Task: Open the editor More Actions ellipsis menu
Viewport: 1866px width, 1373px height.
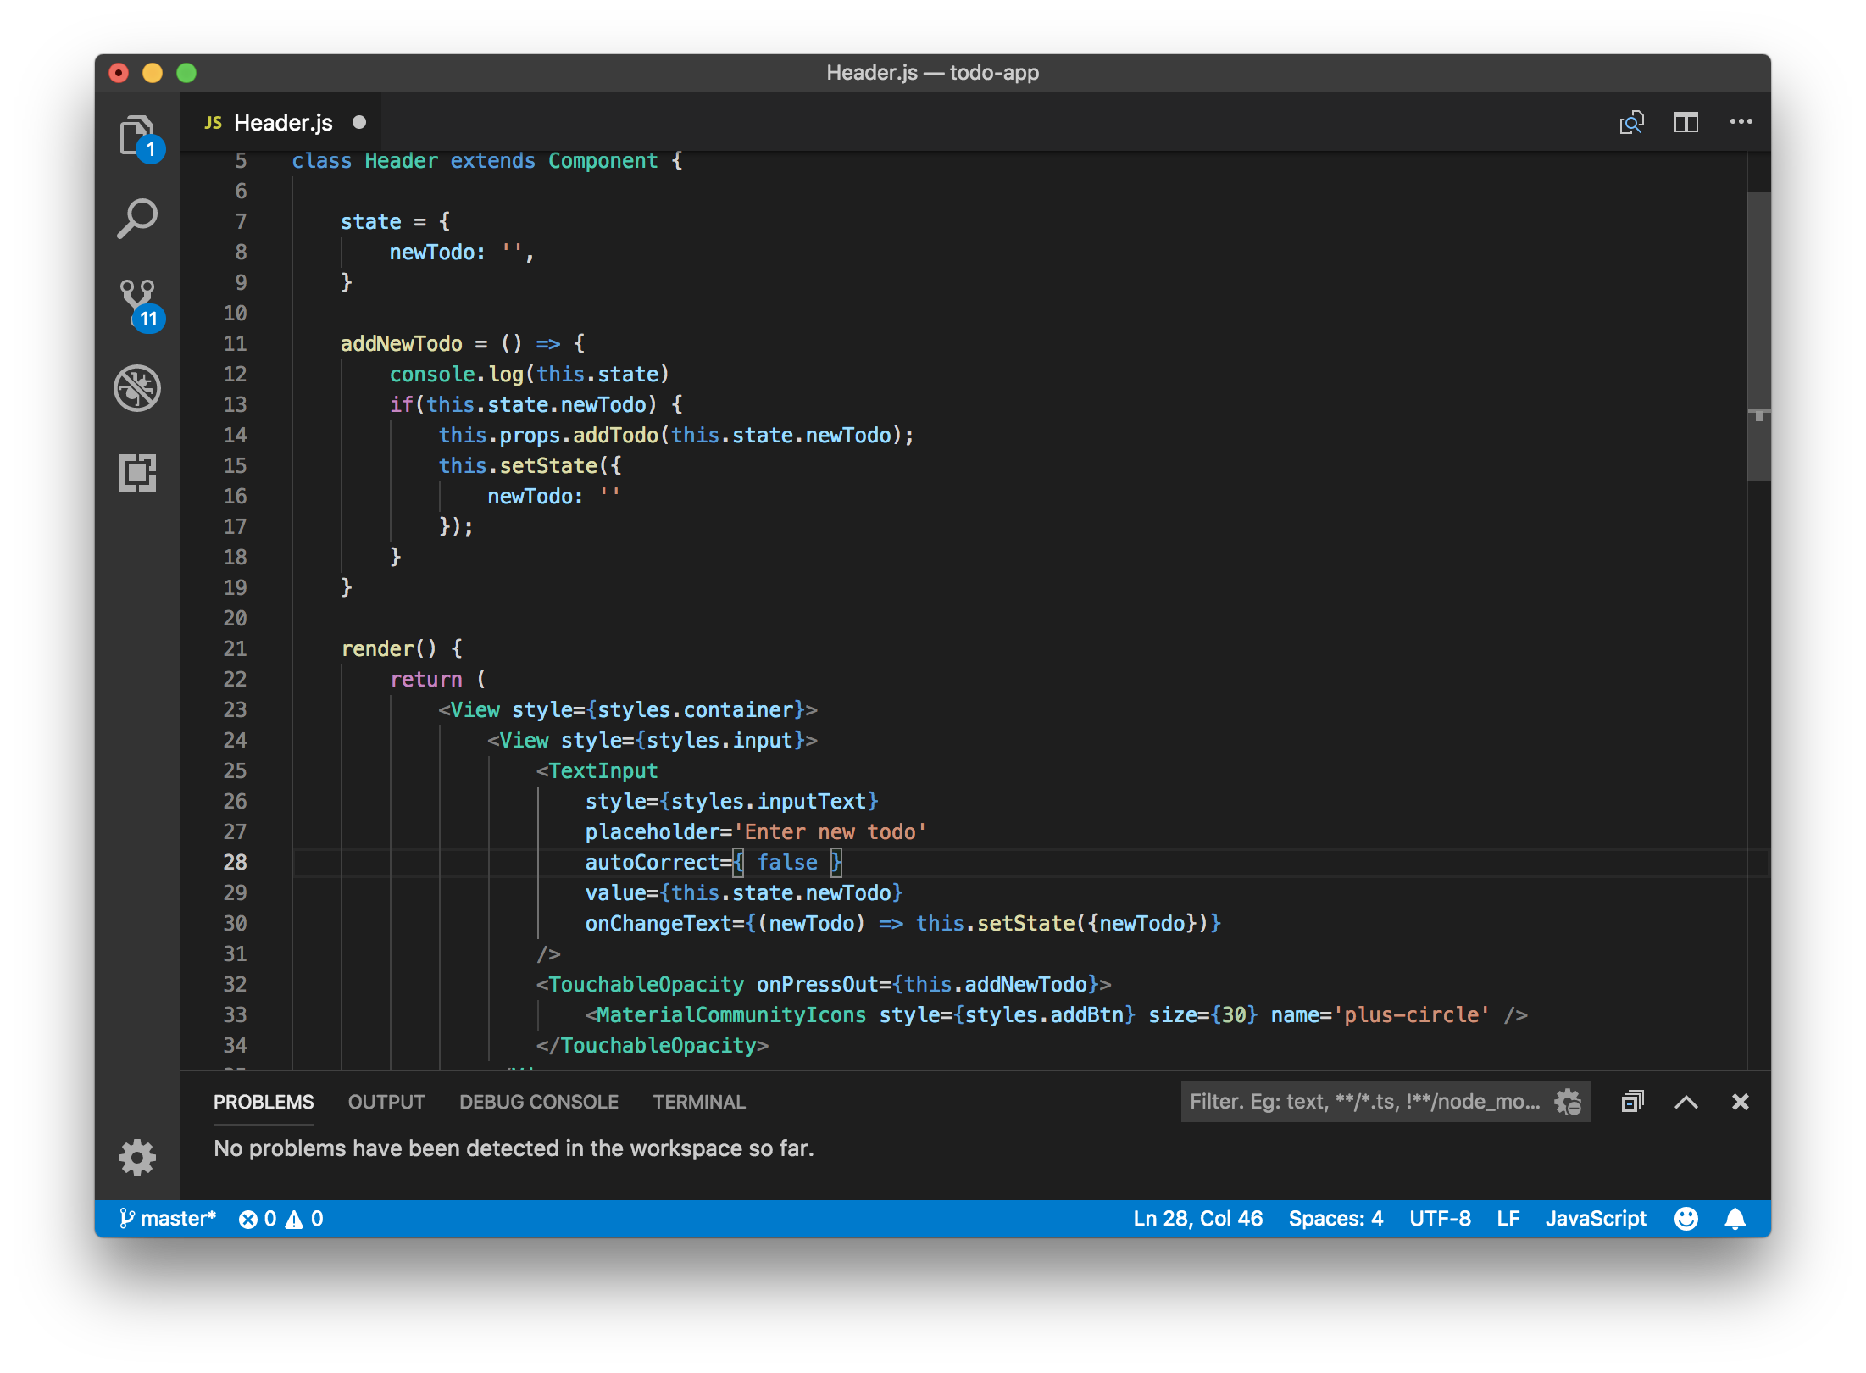Action: [1741, 122]
